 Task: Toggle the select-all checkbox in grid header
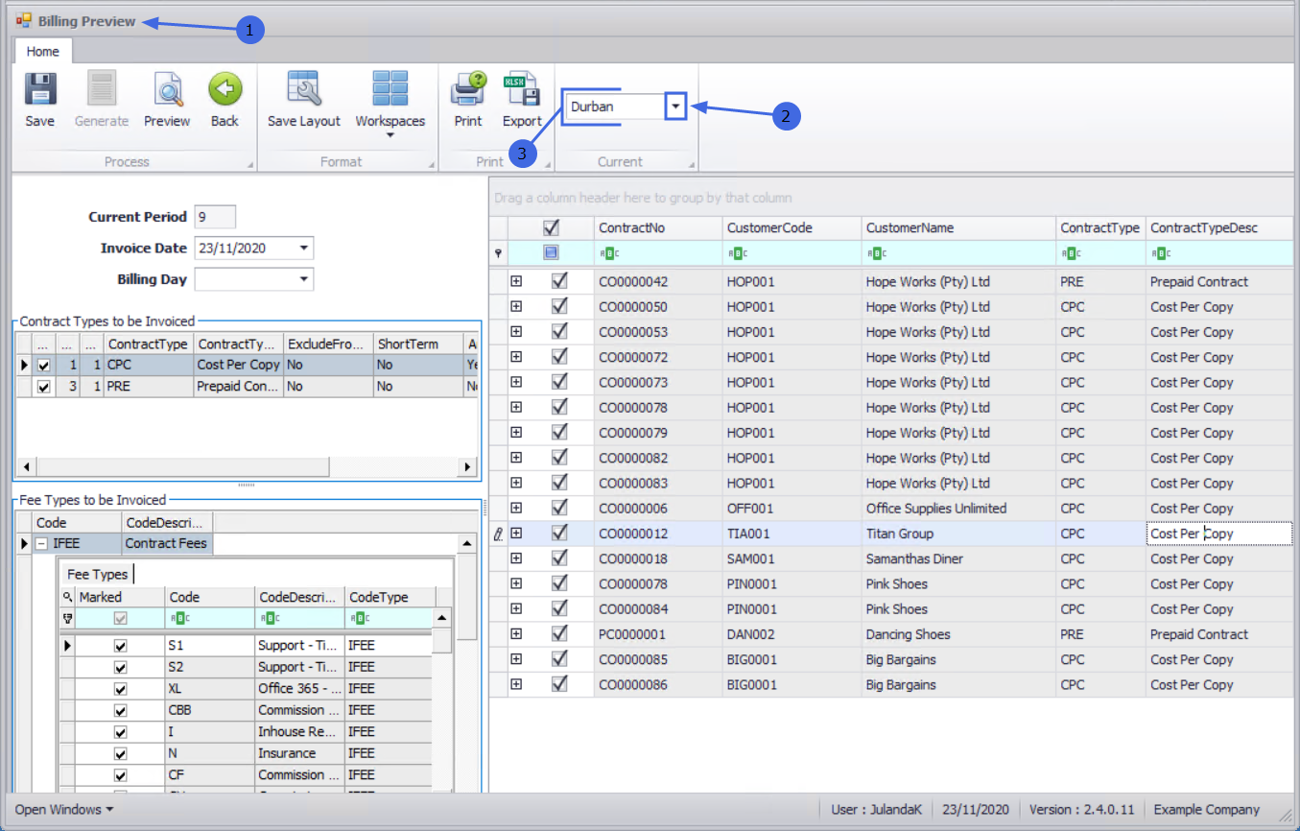[551, 228]
